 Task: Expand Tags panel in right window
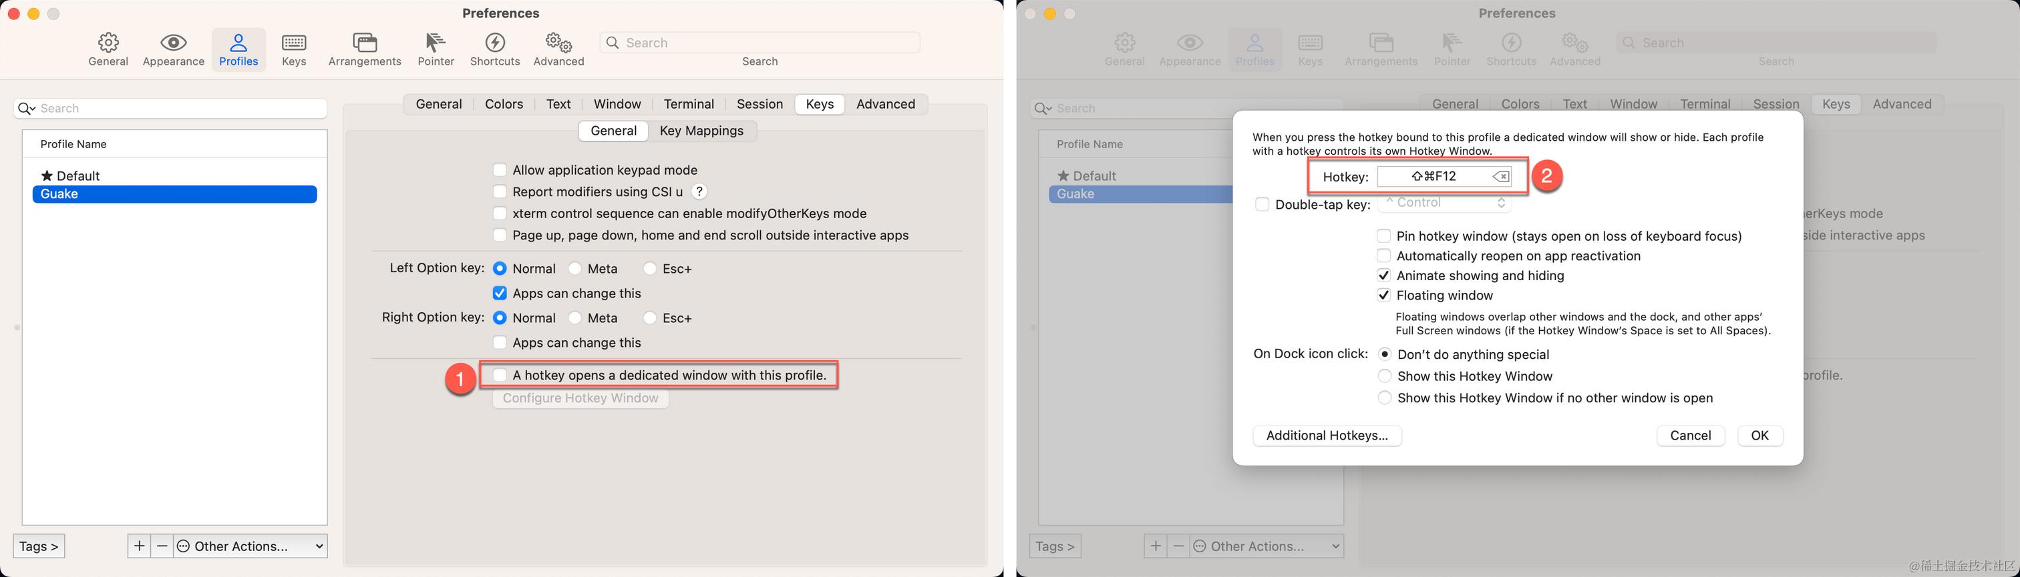pyautogui.click(x=1055, y=546)
